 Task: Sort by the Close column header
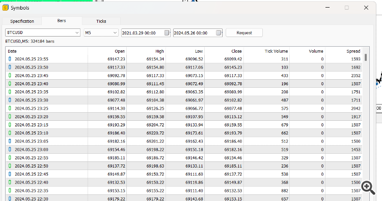tap(224, 51)
